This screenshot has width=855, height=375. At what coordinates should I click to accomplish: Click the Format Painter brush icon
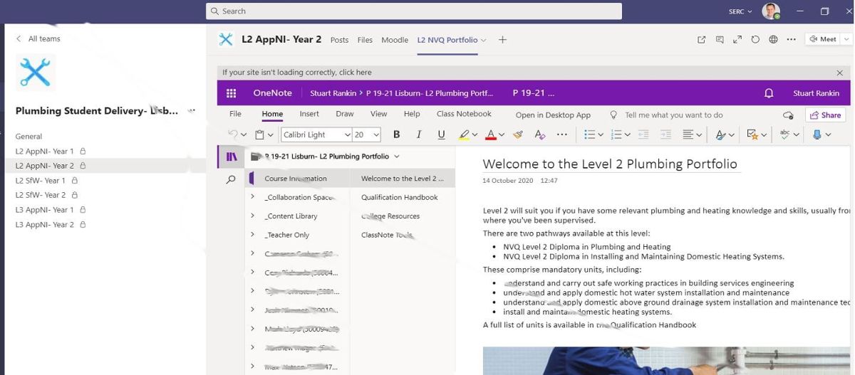tap(518, 134)
